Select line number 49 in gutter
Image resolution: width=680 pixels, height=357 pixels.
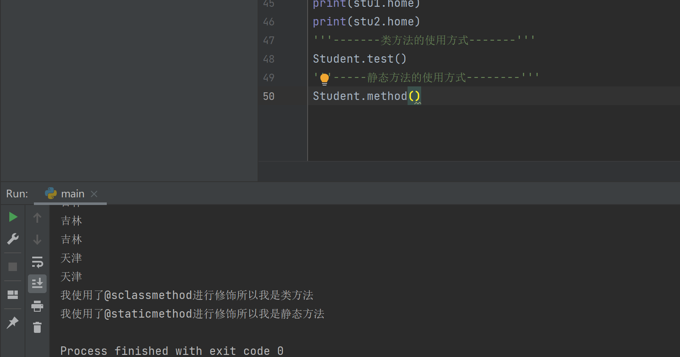[x=269, y=77]
